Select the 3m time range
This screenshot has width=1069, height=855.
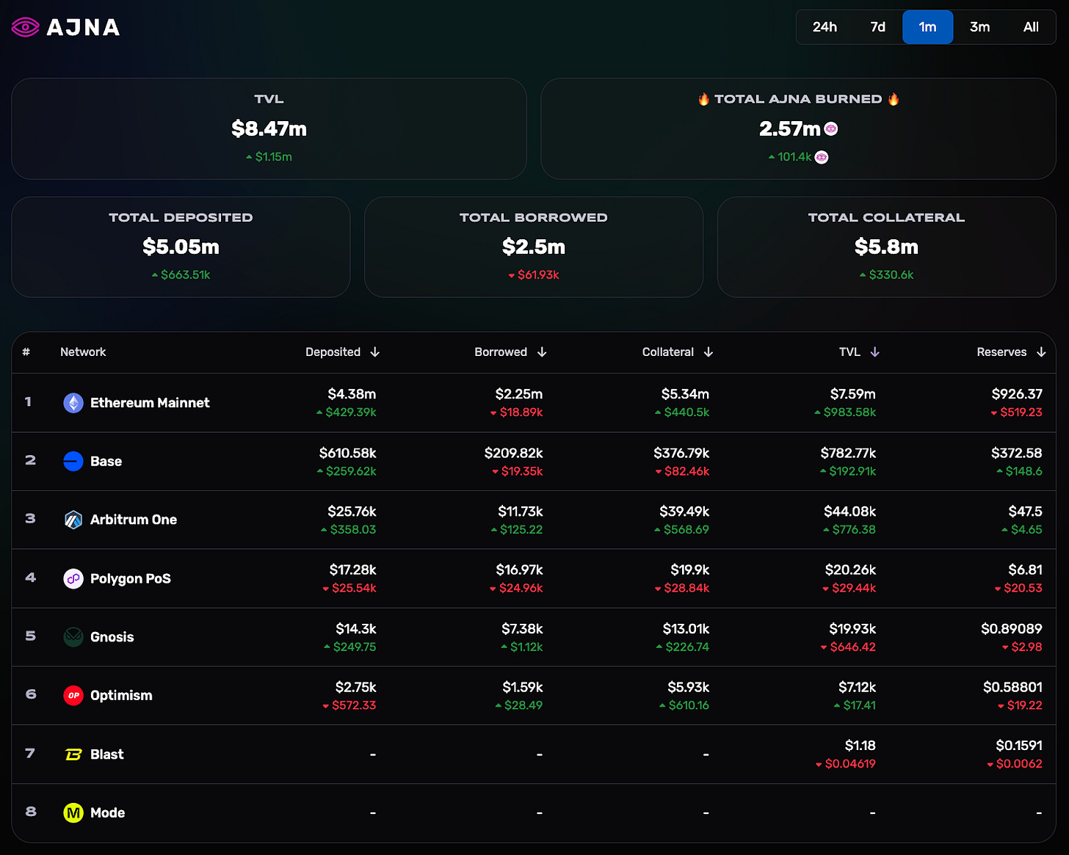point(979,27)
